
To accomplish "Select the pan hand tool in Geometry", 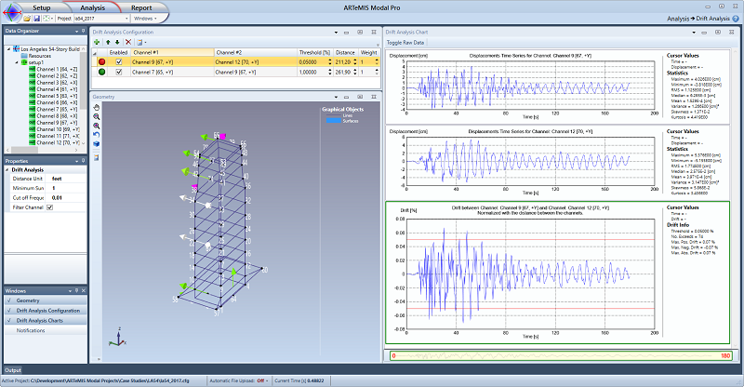I will 98,107.
